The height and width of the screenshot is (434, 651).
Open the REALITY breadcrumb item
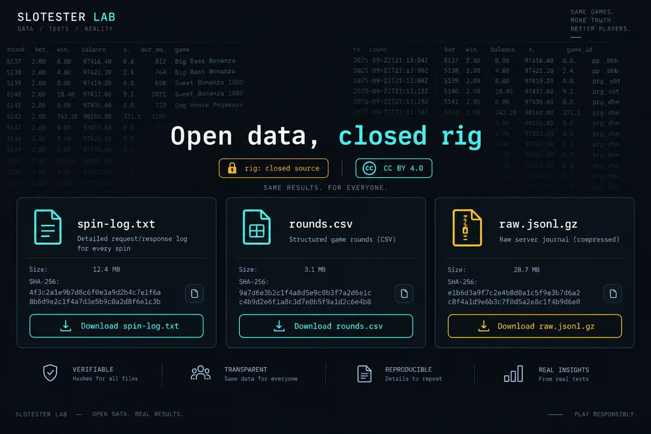coord(99,29)
